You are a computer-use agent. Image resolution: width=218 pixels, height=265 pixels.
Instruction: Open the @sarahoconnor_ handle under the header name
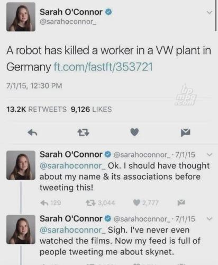[x=68, y=22]
